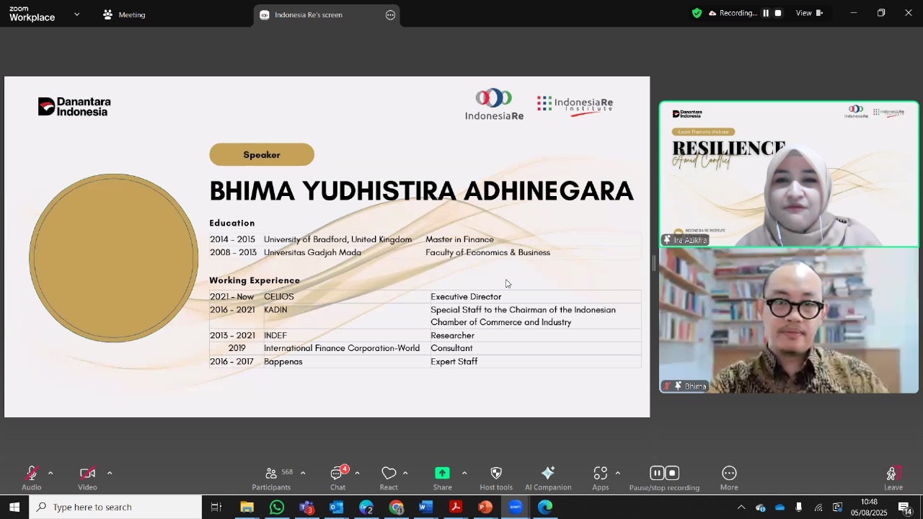Screen dimensions: 923x519
Task: Leave the meeting
Action: pyautogui.click(x=893, y=478)
